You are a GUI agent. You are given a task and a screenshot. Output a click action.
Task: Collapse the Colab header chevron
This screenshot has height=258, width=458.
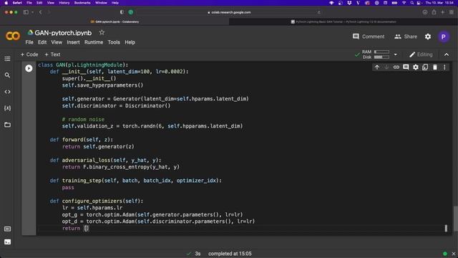click(447, 54)
